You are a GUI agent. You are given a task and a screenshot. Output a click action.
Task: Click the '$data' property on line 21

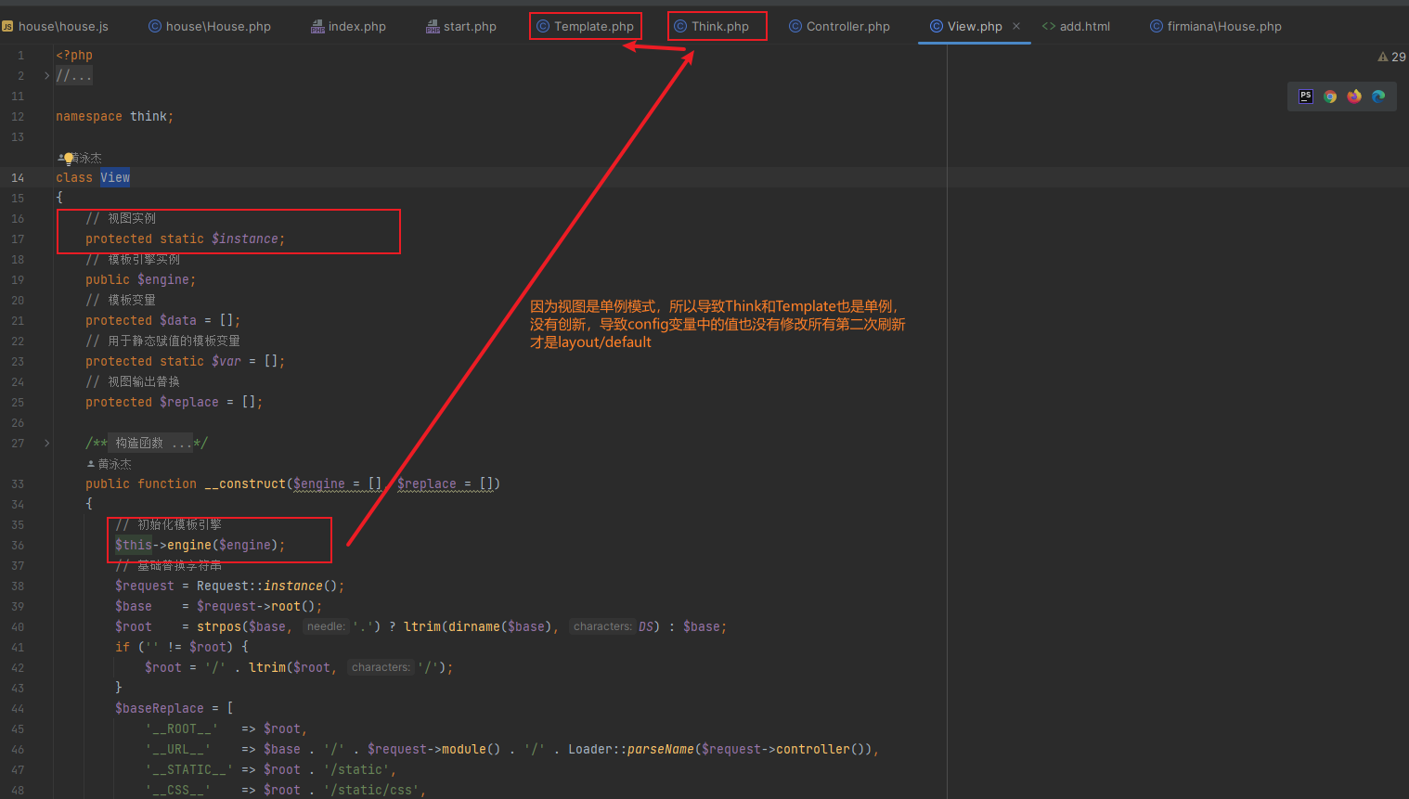(178, 320)
